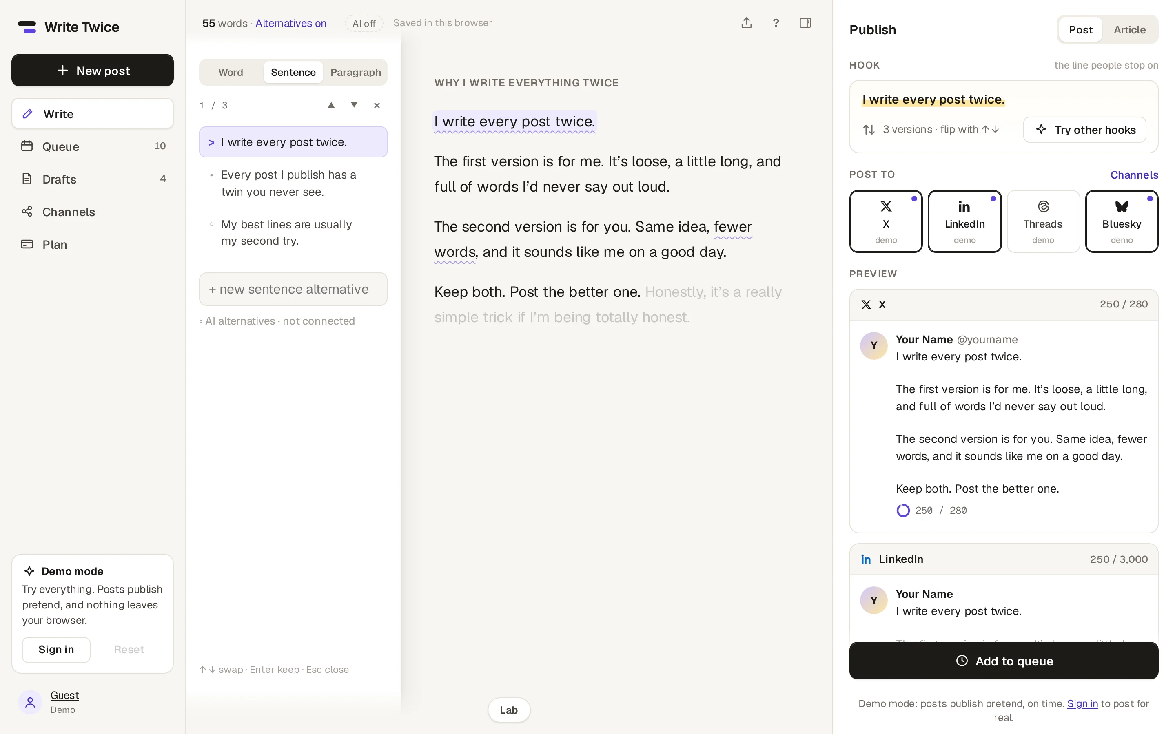
Task: Click the New post button
Action: 92,71
